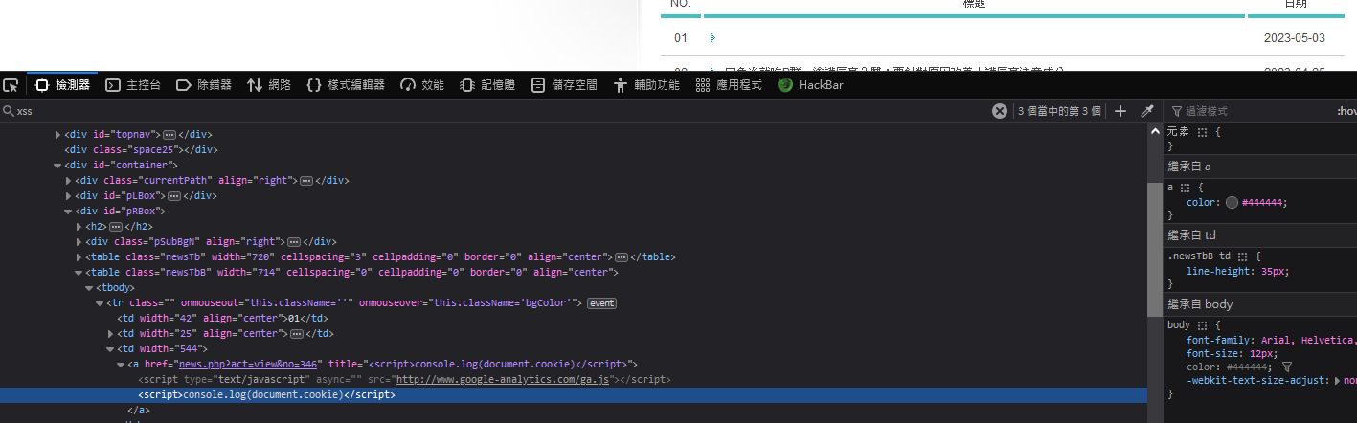Click the ellipsis badge in div pLBox
This screenshot has height=423, width=1357.
pyautogui.click(x=174, y=196)
